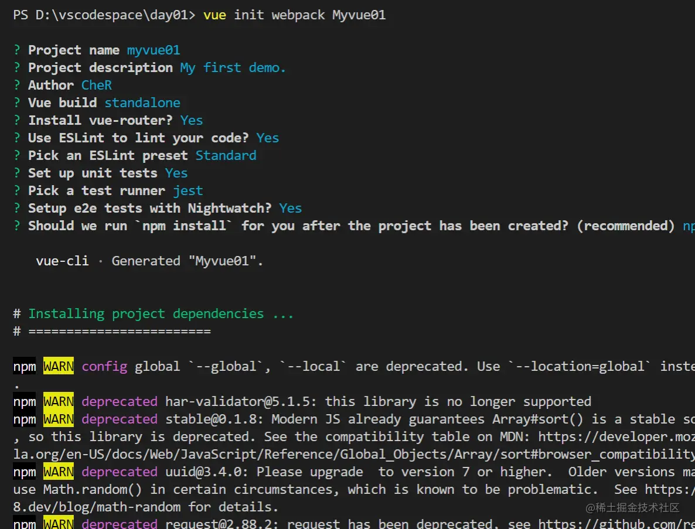This screenshot has width=695, height=529.
Task: Click the prompt path 'PS D:\vscodespace\day01>'
Action: pyautogui.click(x=104, y=15)
